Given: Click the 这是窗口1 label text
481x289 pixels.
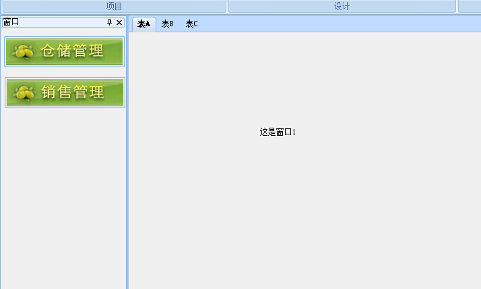Looking at the screenshot, I should pyautogui.click(x=278, y=132).
